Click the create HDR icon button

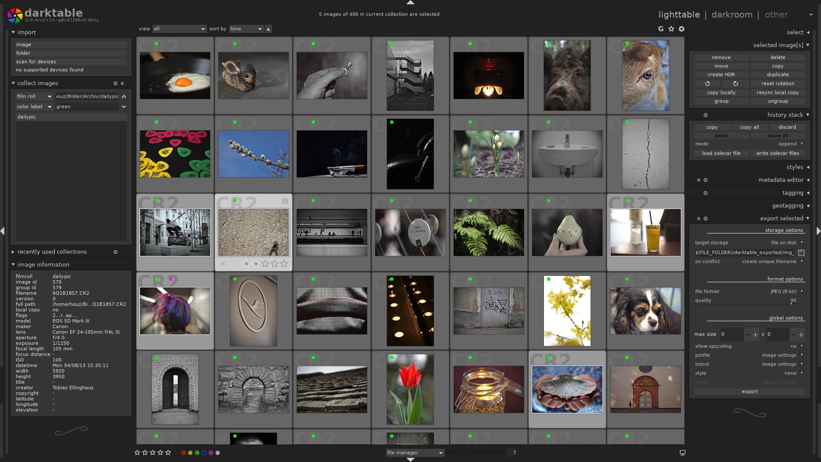click(x=721, y=74)
